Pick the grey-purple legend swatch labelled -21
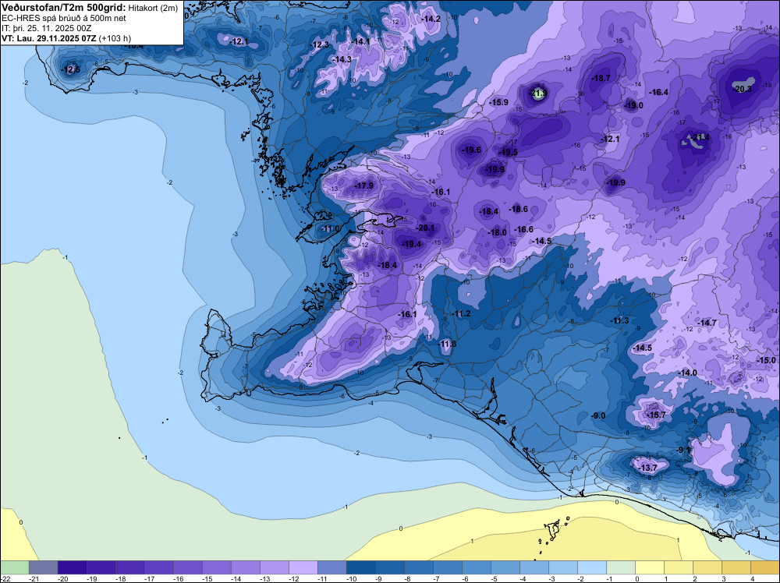780x583 pixels. click(x=43, y=567)
